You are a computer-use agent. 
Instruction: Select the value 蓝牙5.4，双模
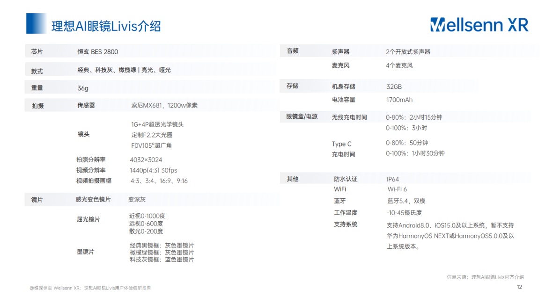[406, 201]
